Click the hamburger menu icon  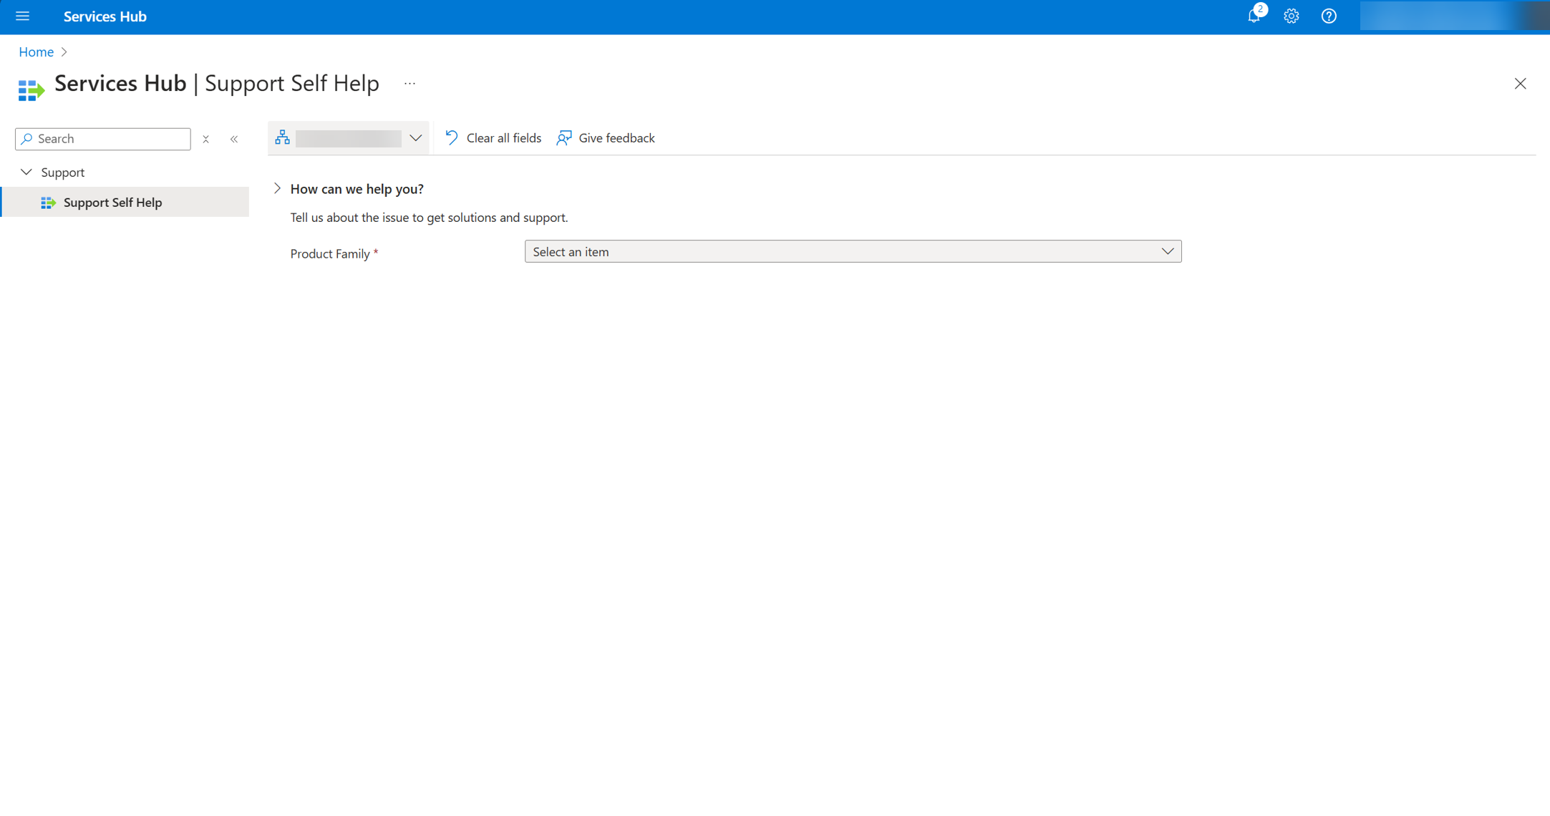(23, 16)
